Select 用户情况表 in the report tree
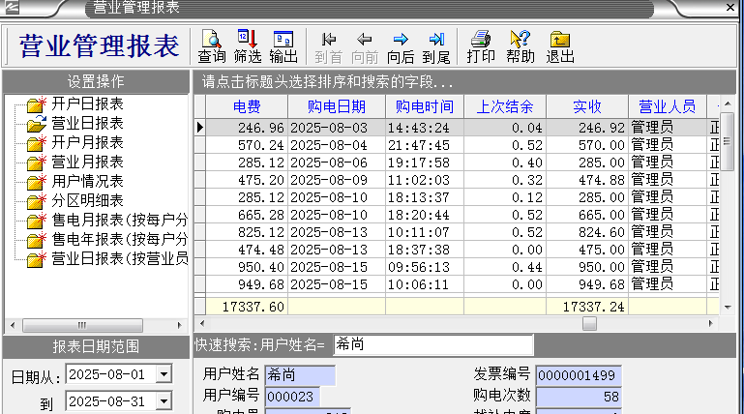Image resolution: width=744 pixels, height=414 pixels. point(86,181)
